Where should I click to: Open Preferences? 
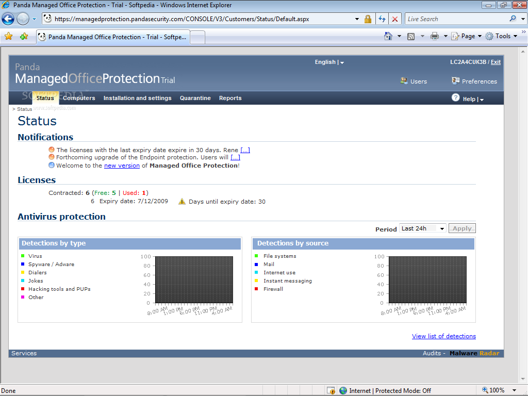[480, 81]
